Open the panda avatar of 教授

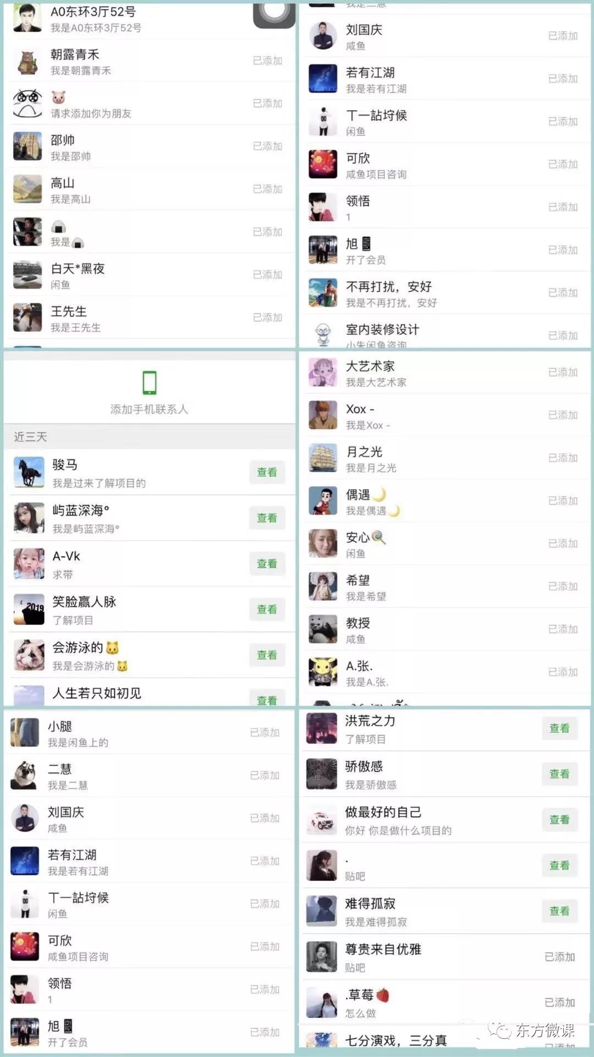click(323, 629)
